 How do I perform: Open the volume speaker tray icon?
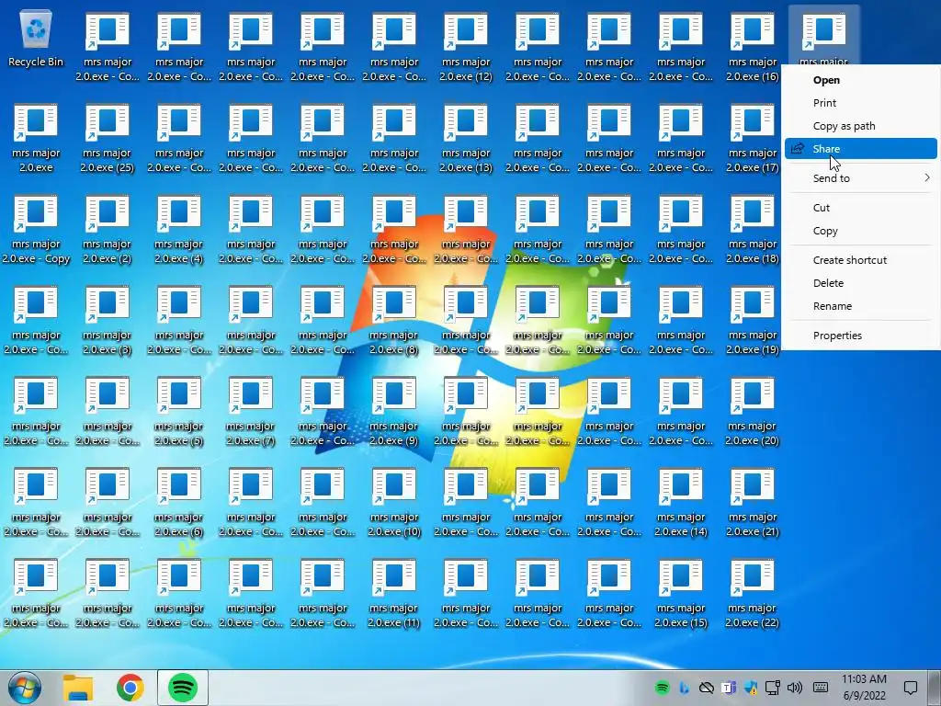point(795,688)
